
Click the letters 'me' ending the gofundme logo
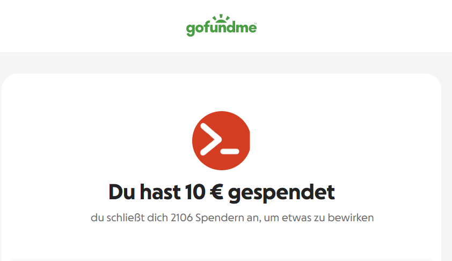(246, 28)
